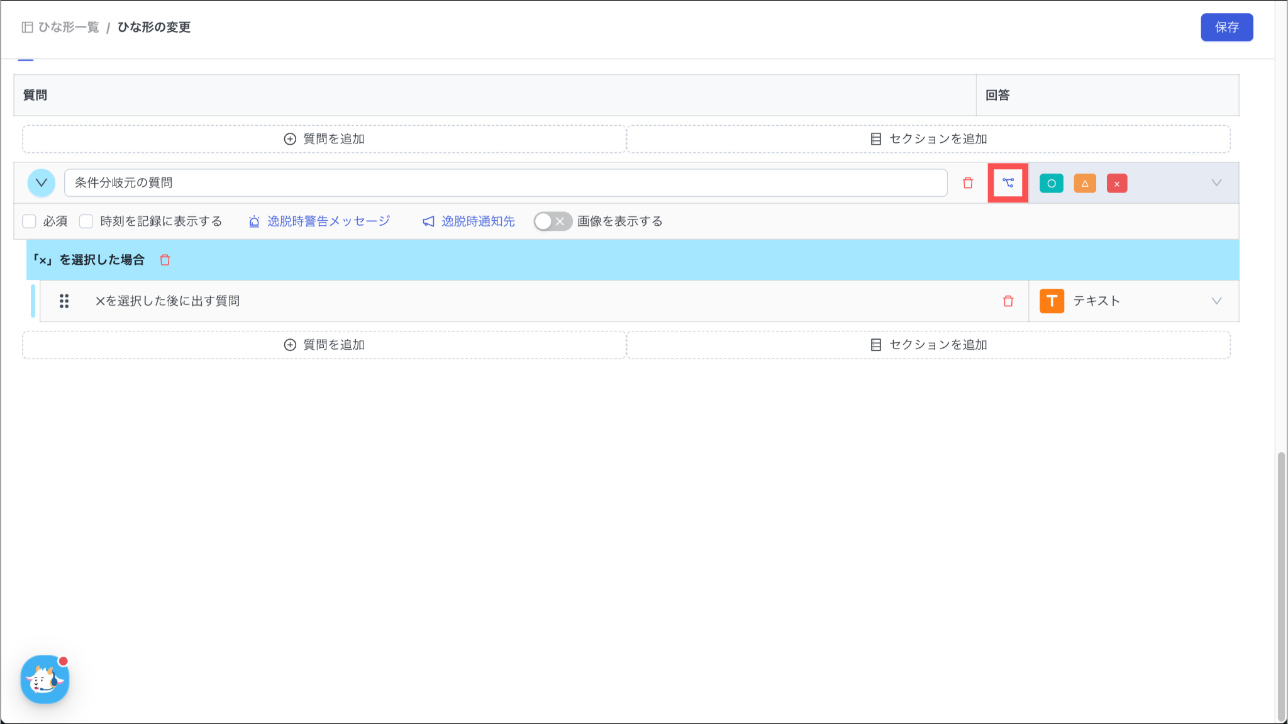Open the ○△× answer type dropdown
Viewport: 1288px width, 724px height.
[x=1216, y=183]
